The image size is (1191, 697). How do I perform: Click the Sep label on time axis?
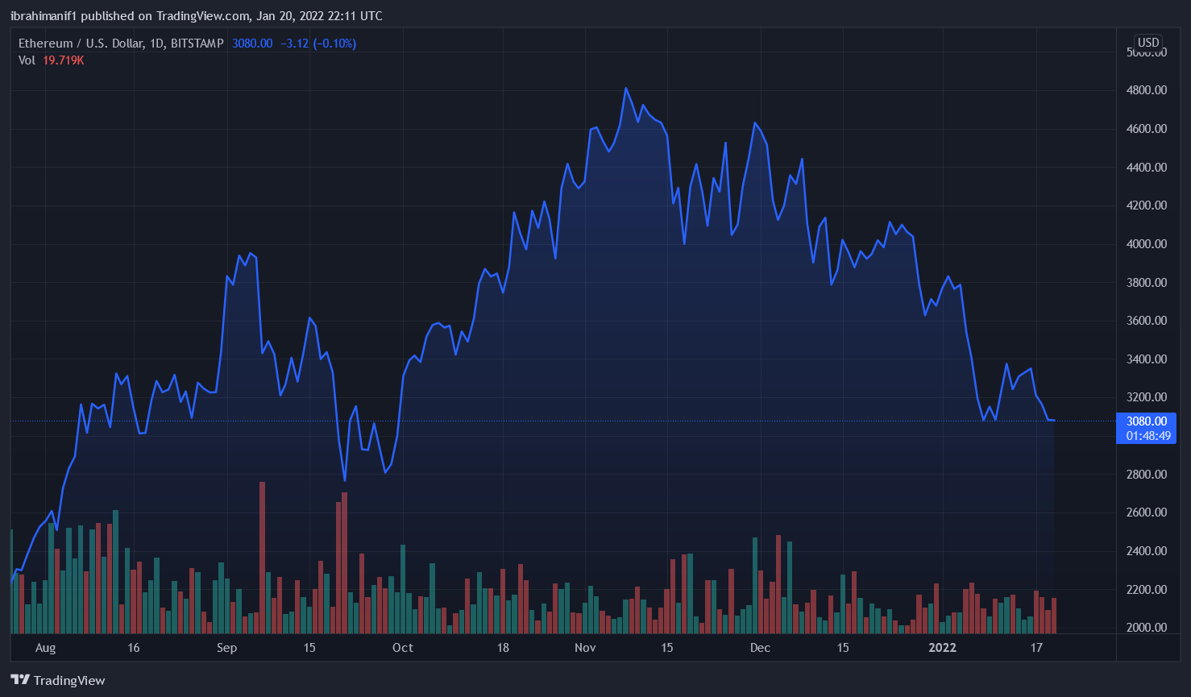(x=226, y=648)
